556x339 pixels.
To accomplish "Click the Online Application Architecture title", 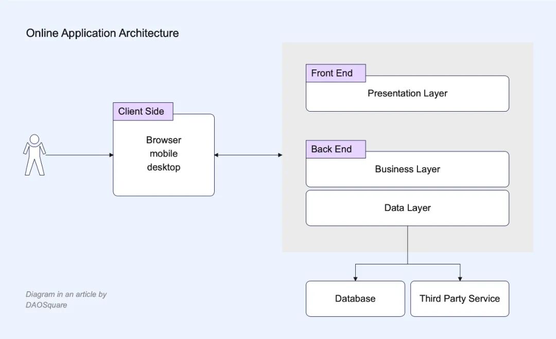I will tap(102, 33).
